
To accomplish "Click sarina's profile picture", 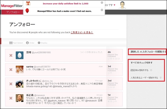I will tap(19, 70).
